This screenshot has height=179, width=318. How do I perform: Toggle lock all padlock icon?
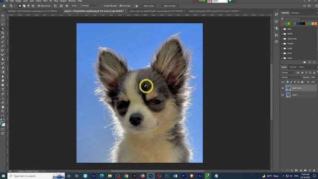[302, 82]
